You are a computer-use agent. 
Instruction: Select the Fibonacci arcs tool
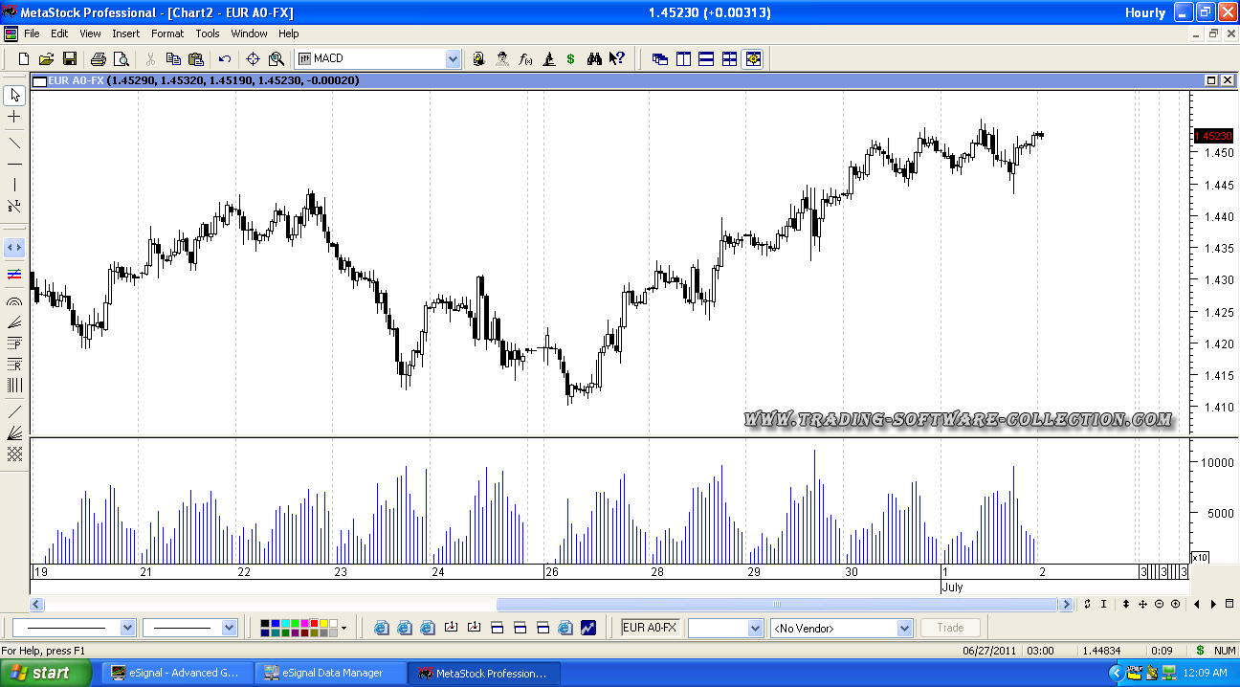pyautogui.click(x=14, y=301)
